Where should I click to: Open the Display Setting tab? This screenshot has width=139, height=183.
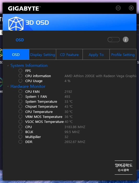click(43, 54)
